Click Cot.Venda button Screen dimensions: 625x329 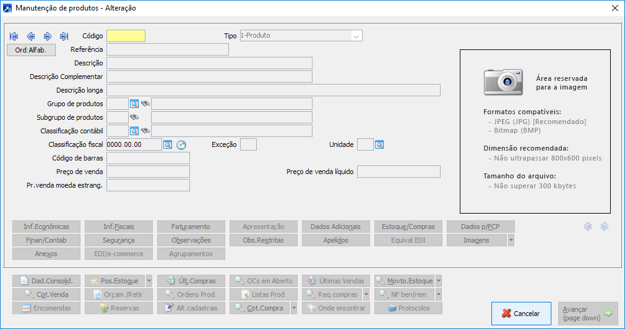[x=46, y=294]
